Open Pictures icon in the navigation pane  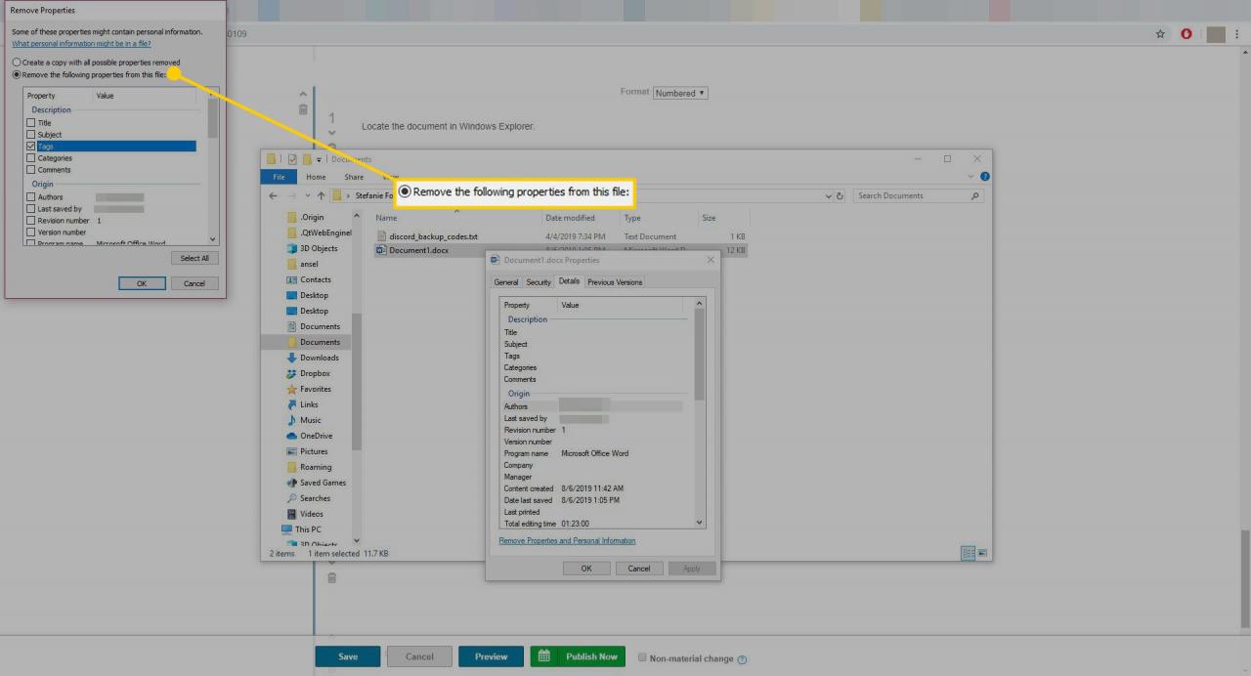pos(291,451)
